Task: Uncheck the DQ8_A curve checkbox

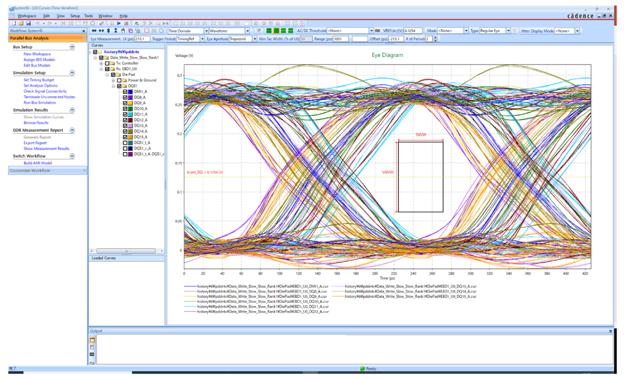Action: coord(125,97)
